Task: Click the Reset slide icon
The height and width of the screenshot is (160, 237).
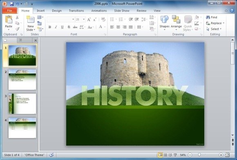Action: pos(40,23)
